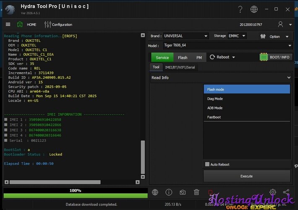Select Diag Mode from the list
The width and height of the screenshot is (298, 210).
[215, 99]
